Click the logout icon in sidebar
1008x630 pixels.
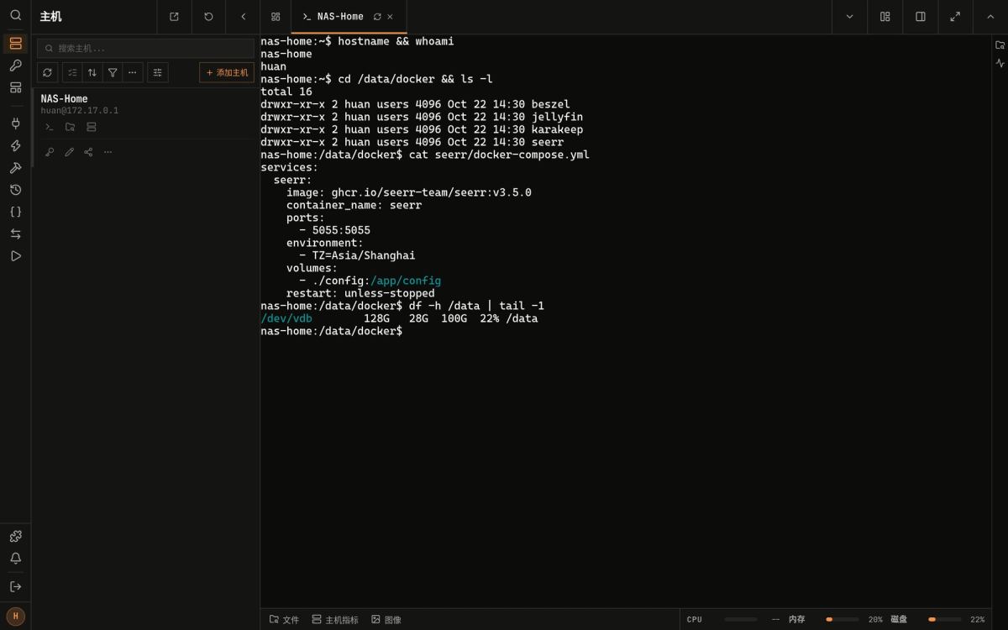click(15, 586)
